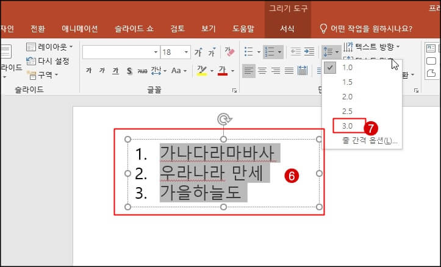This screenshot has height=267, width=441.
Task: Click the bullet list icon
Action: click(x=249, y=52)
